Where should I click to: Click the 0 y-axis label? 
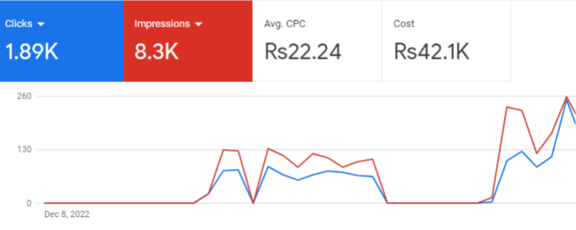[29, 203]
